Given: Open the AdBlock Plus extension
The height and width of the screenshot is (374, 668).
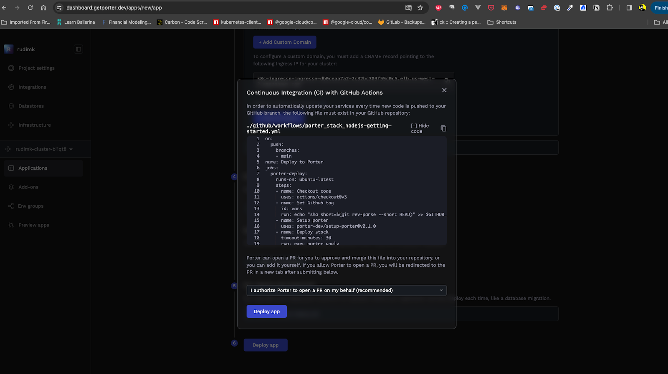Looking at the screenshot, I should [x=438, y=8].
